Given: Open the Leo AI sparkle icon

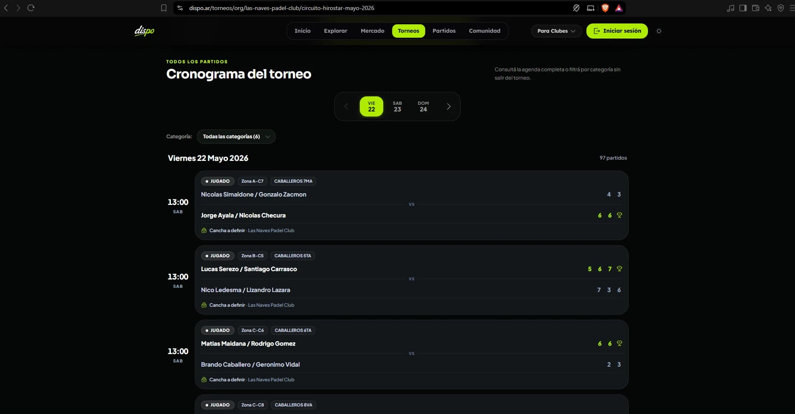Looking at the screenshot, I should [x=768, y=8].
